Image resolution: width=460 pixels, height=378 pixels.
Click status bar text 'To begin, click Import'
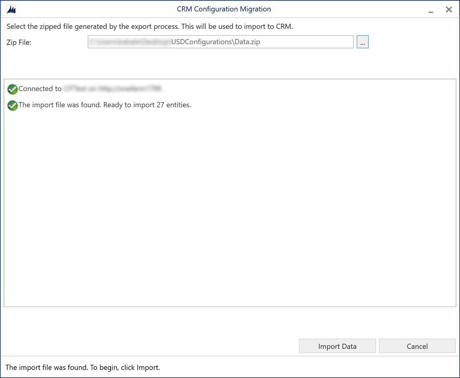(x=125, y=367)
